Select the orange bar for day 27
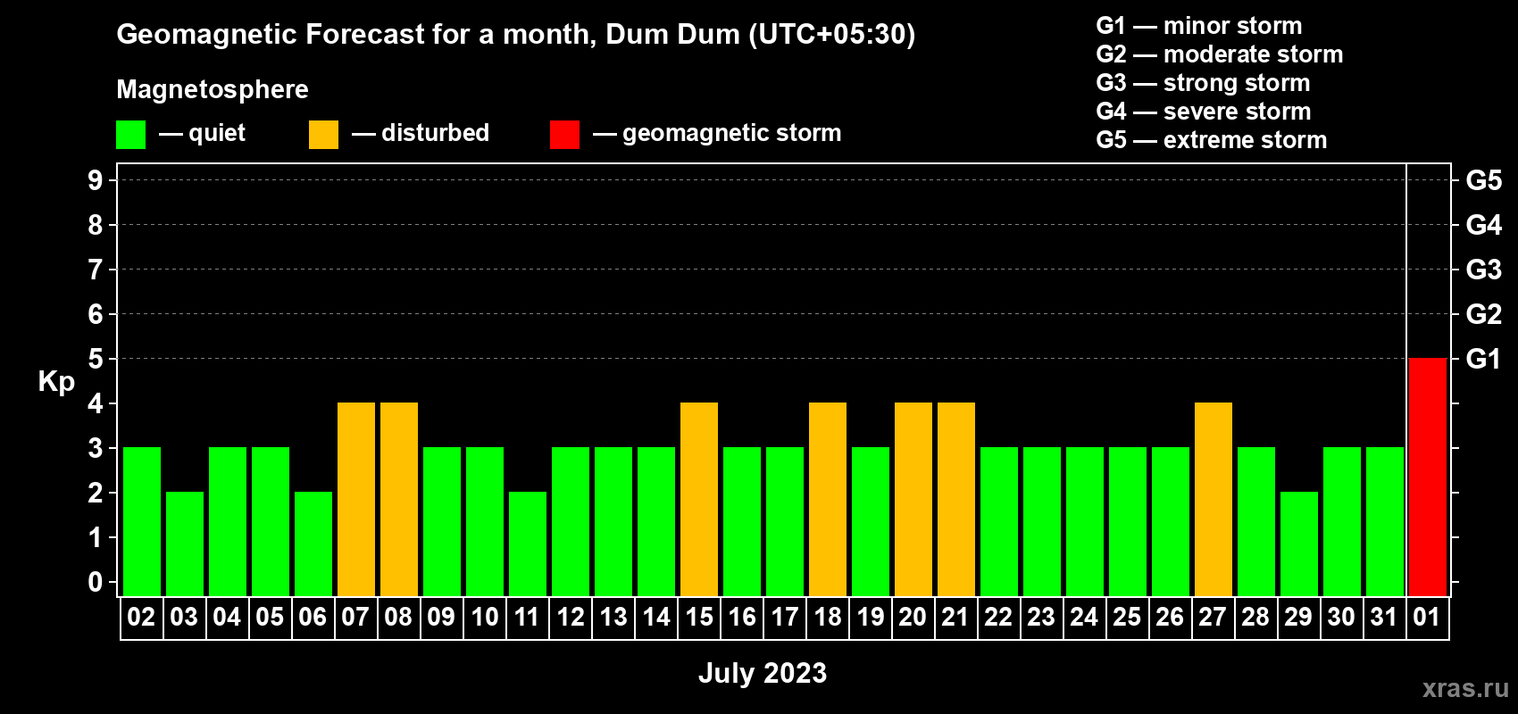The image size is (1518, 714). 1214,499
